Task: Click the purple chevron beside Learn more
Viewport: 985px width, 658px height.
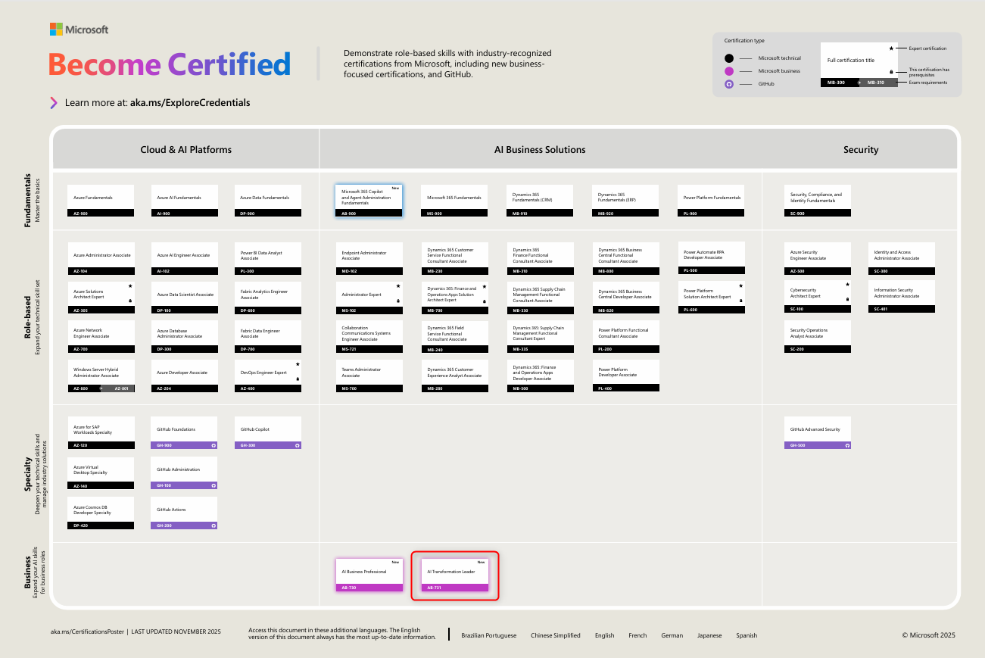Action: coord(54,102)
